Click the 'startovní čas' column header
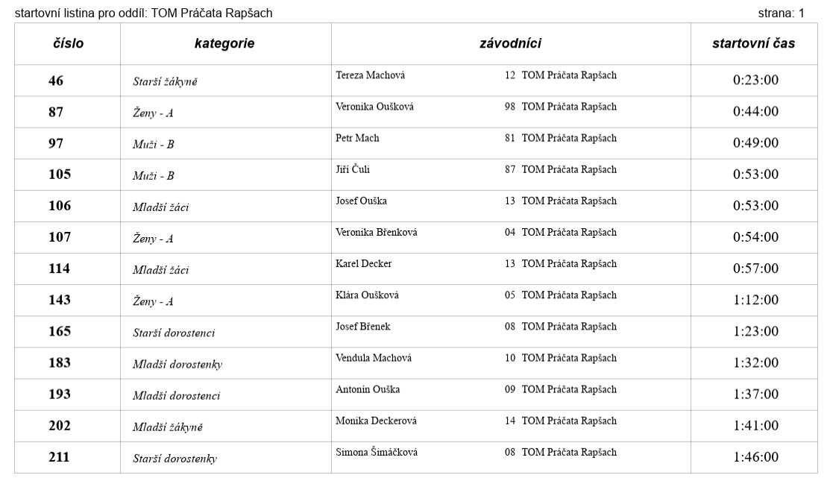830x484 pixels. 753,44
